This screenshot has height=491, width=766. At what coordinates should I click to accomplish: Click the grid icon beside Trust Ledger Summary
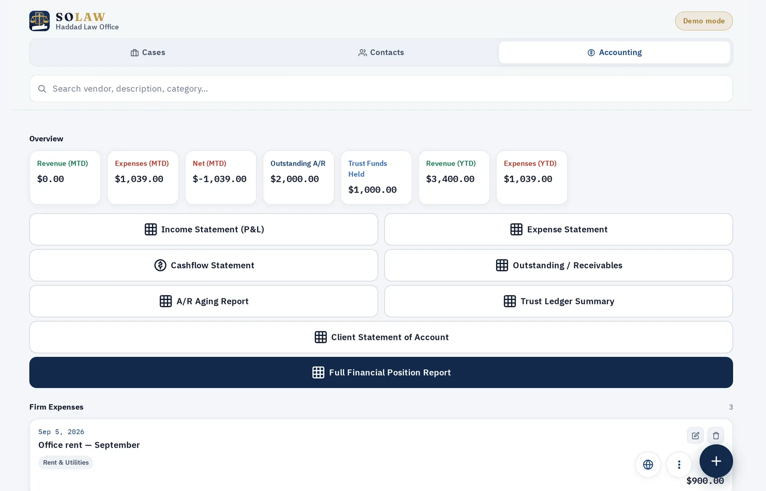click(x=510, y=301)
